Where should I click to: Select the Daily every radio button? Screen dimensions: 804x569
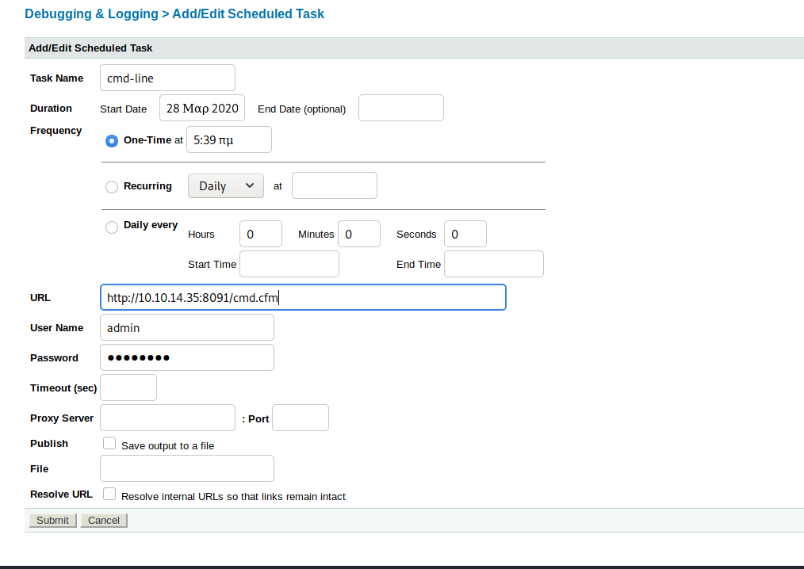tap(112, 227)
